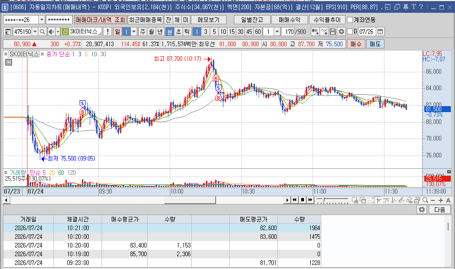455x269 pixels.
Task: Click the letter A text tool icon
Action: (448, 200)
